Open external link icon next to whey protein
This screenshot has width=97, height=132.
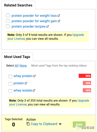34,76
